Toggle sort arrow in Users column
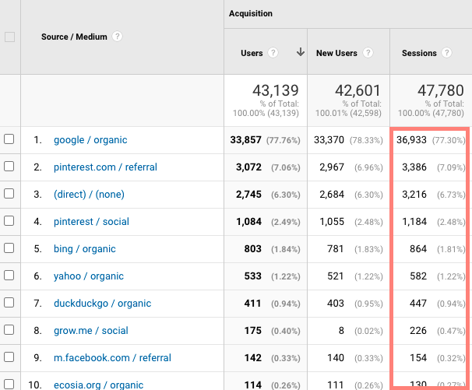Screen dimensions: 472x390 (x=300, y=52)
